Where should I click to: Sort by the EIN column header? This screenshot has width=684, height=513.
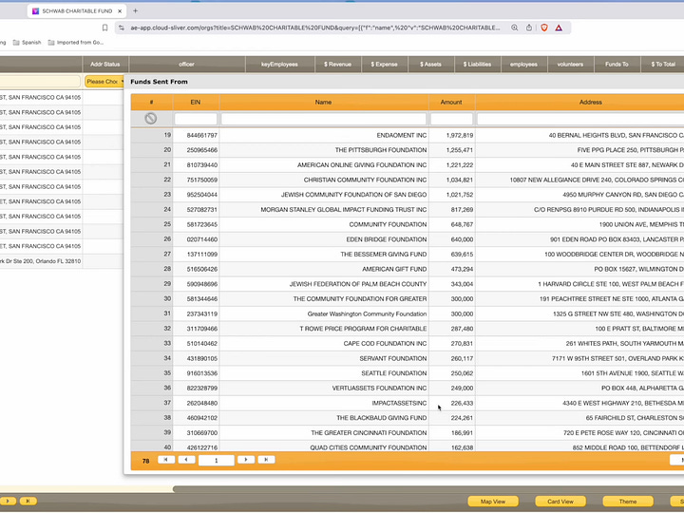point(196,102)
